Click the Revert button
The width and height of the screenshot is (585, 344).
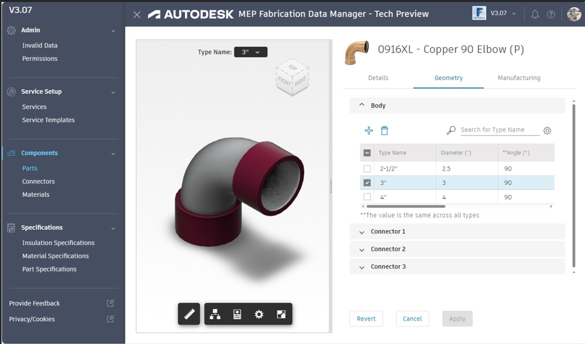[366, 318]
